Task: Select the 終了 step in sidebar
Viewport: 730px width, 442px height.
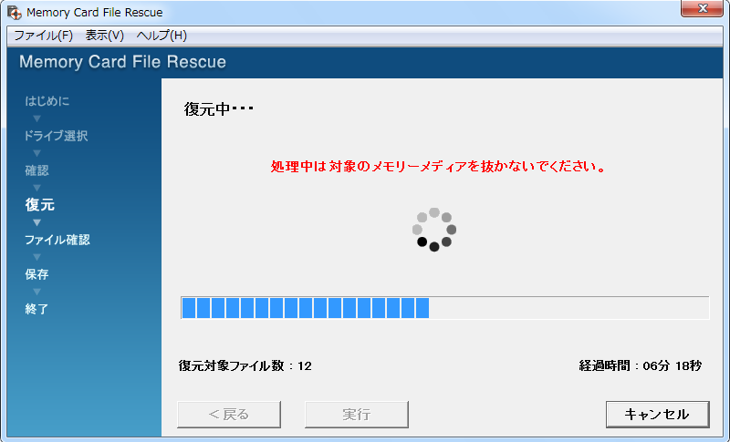Action: point(36,309)
